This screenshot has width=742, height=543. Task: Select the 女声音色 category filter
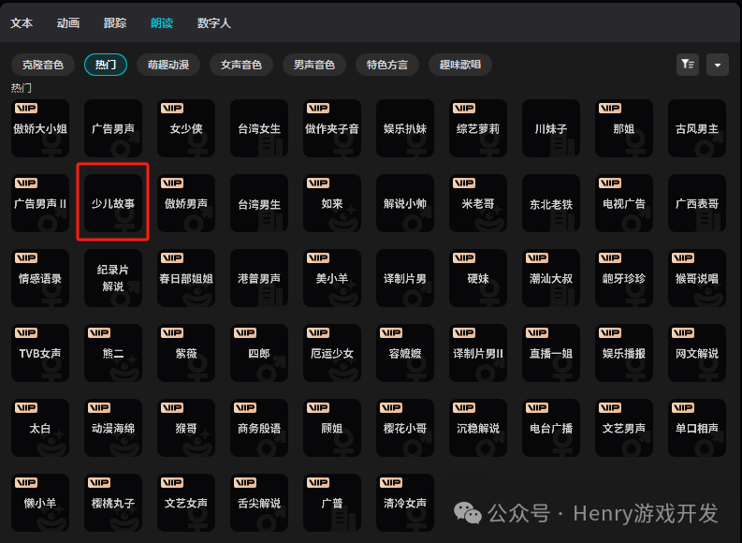click(241, 65)
